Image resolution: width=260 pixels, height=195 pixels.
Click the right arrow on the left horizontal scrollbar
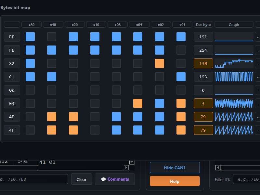(x=126, y=168)
